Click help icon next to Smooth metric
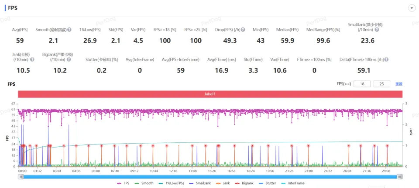This screenshot has height=188, width=419. (x=69, y=30)
